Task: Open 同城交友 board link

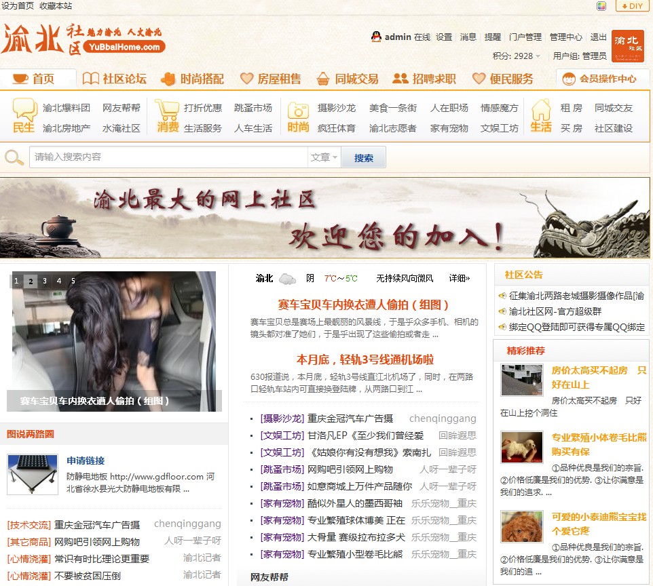Action: tap(614, 109)
